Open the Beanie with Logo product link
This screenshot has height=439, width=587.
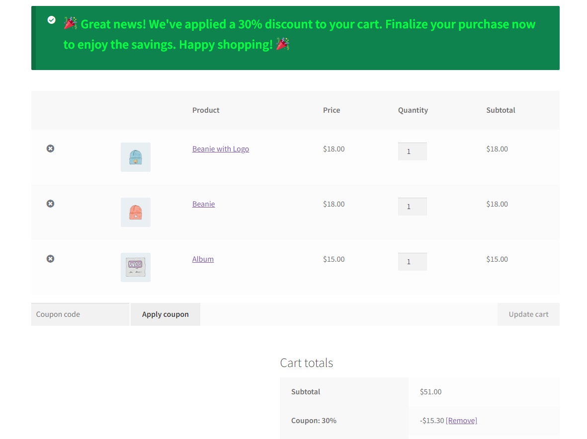221,149
